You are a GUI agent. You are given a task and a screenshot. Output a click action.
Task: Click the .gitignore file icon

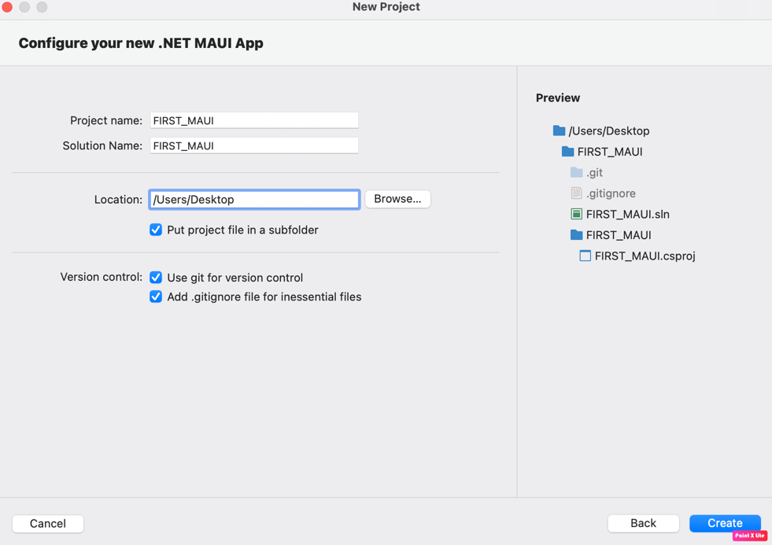(x=575, y=193)
